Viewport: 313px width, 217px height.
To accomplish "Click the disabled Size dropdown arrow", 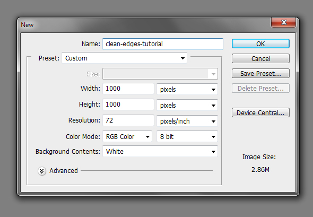I will pyautogui.click(x=213, y=74).
